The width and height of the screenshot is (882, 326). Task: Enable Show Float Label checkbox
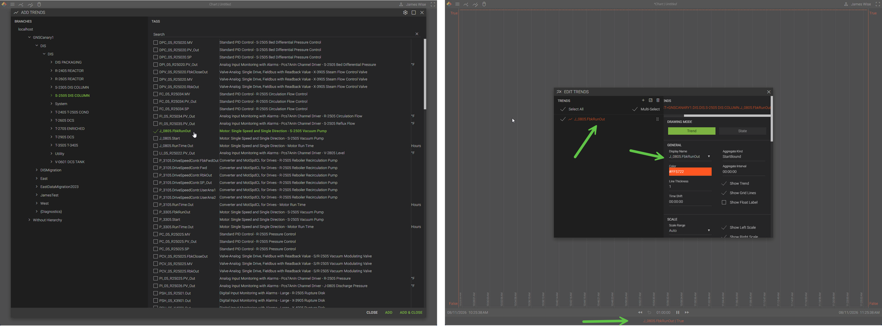(x=724, y=202)
